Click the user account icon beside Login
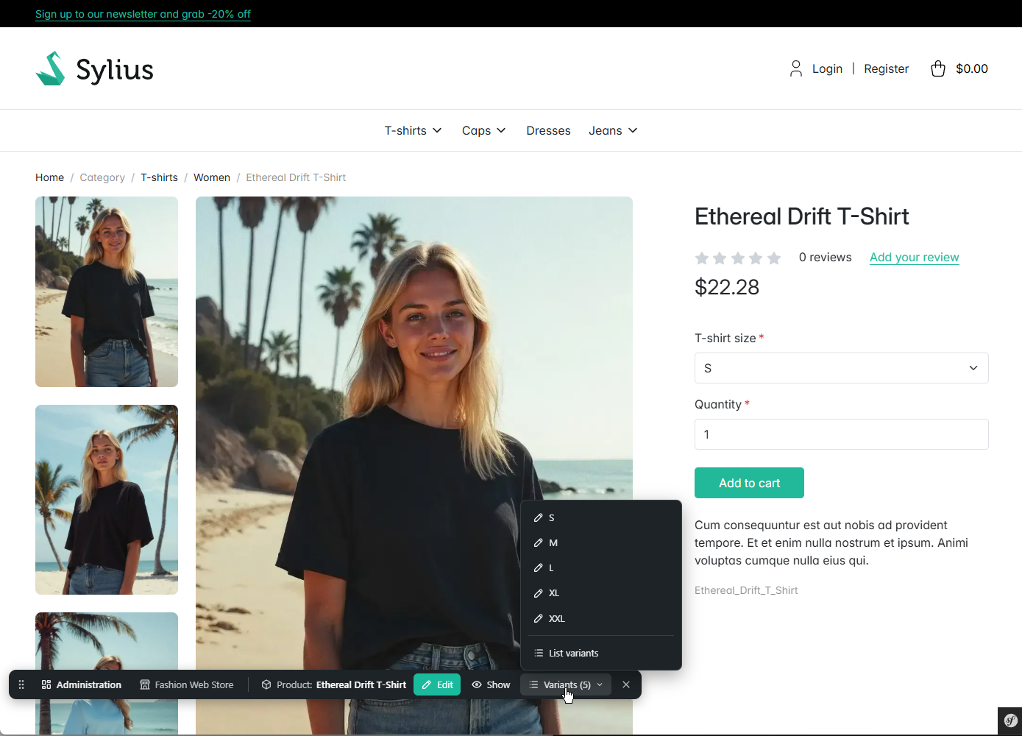Image resolution: width=1022 pixels, height=736 pixels. point(795,68)
